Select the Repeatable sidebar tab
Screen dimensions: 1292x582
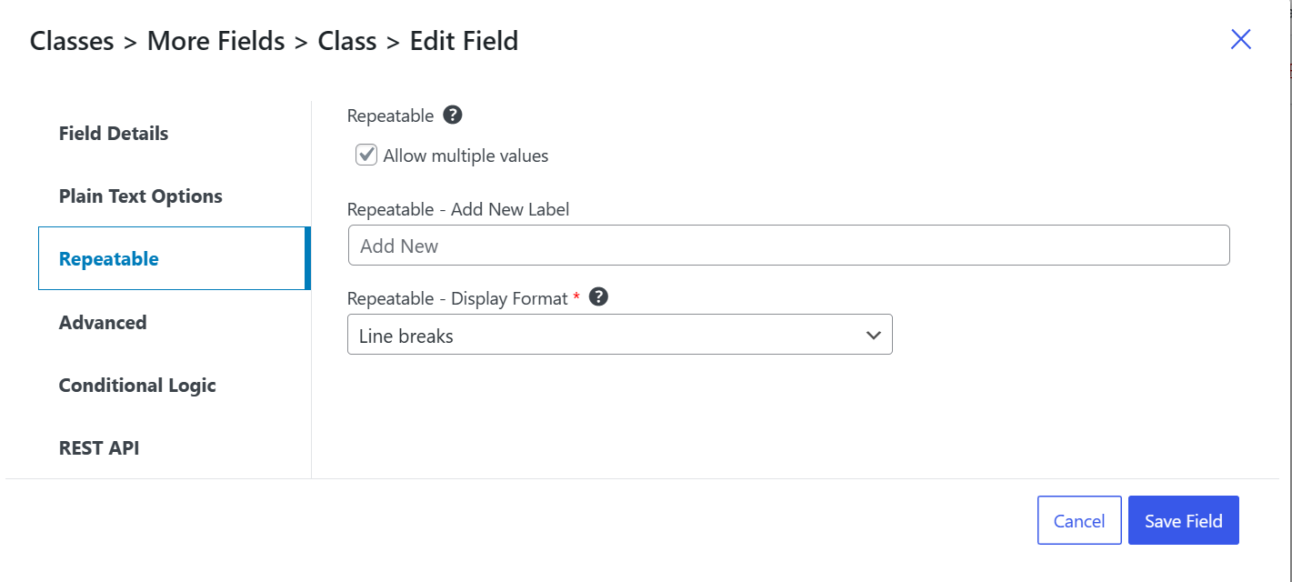(174, 258)
